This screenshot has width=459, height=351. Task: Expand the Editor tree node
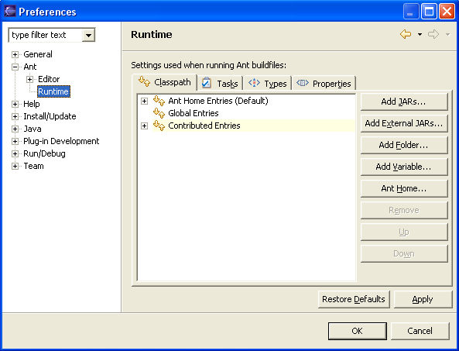(29, 79)
